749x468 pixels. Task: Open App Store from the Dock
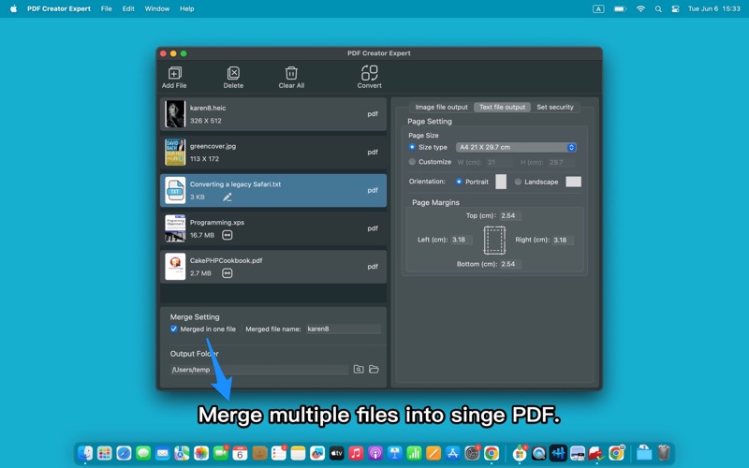pos(452,453)
